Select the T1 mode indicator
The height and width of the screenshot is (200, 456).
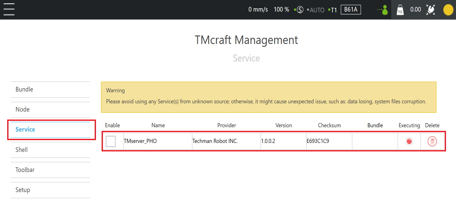[334, 10]
